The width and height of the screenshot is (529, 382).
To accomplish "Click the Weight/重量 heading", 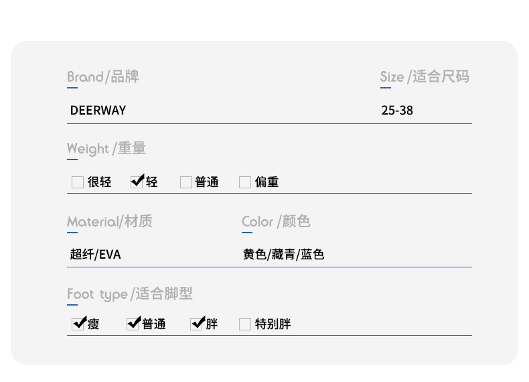I will pyautogui.click(x=106, y=149).
